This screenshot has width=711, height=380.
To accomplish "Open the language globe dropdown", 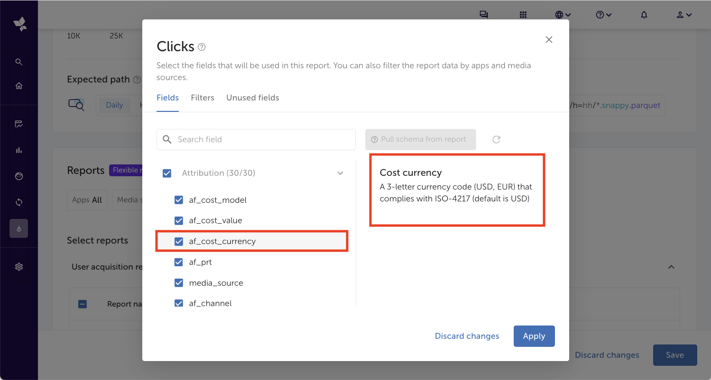I will pyautogui.click(x=563, y=15).
